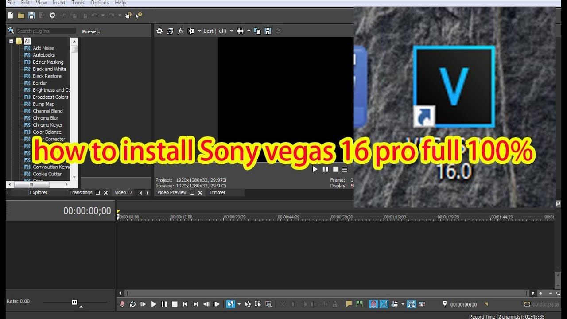Screen dimensions: 567x319
Task: Click the playback Rate slider handle
Action: [x=74, y=302]
